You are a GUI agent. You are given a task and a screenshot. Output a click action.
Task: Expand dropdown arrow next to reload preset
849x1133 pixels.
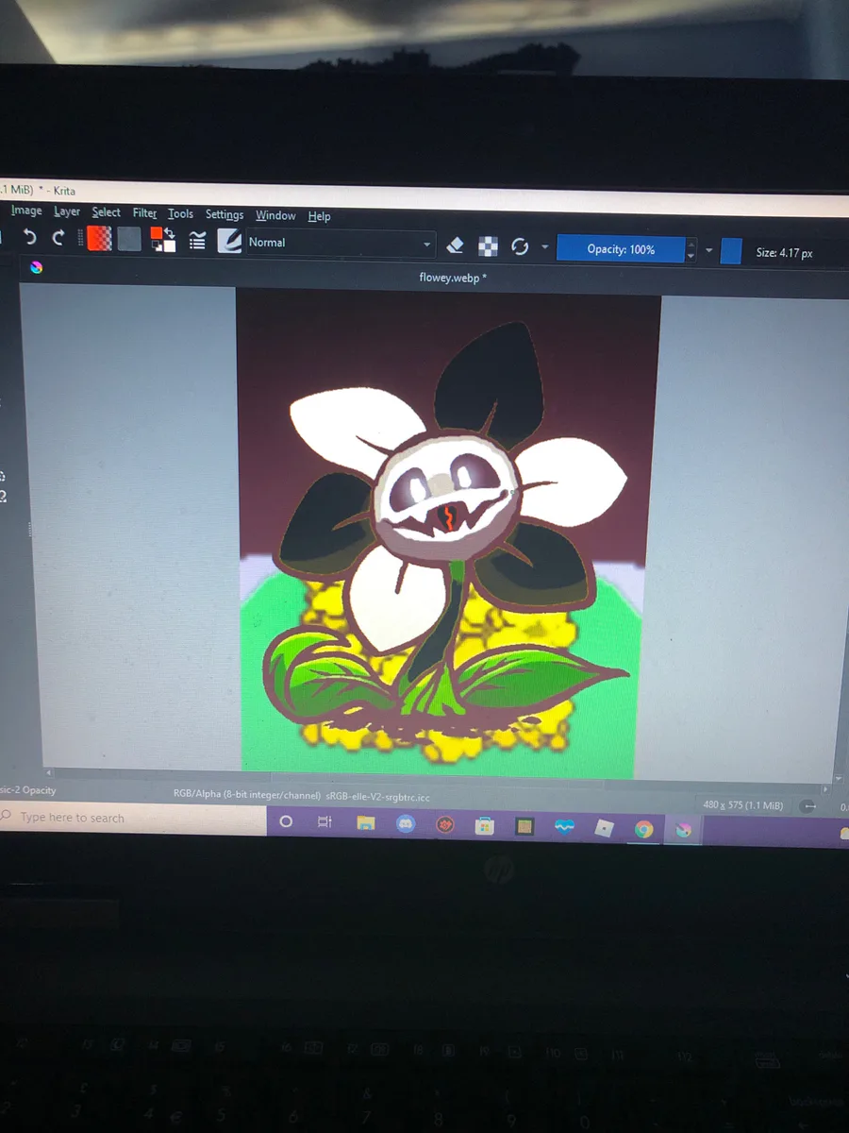[x=544, y=248]
